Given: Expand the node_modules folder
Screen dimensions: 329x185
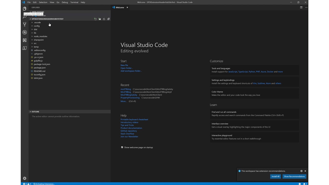Looking at the screenshot, I should point(40,36).
